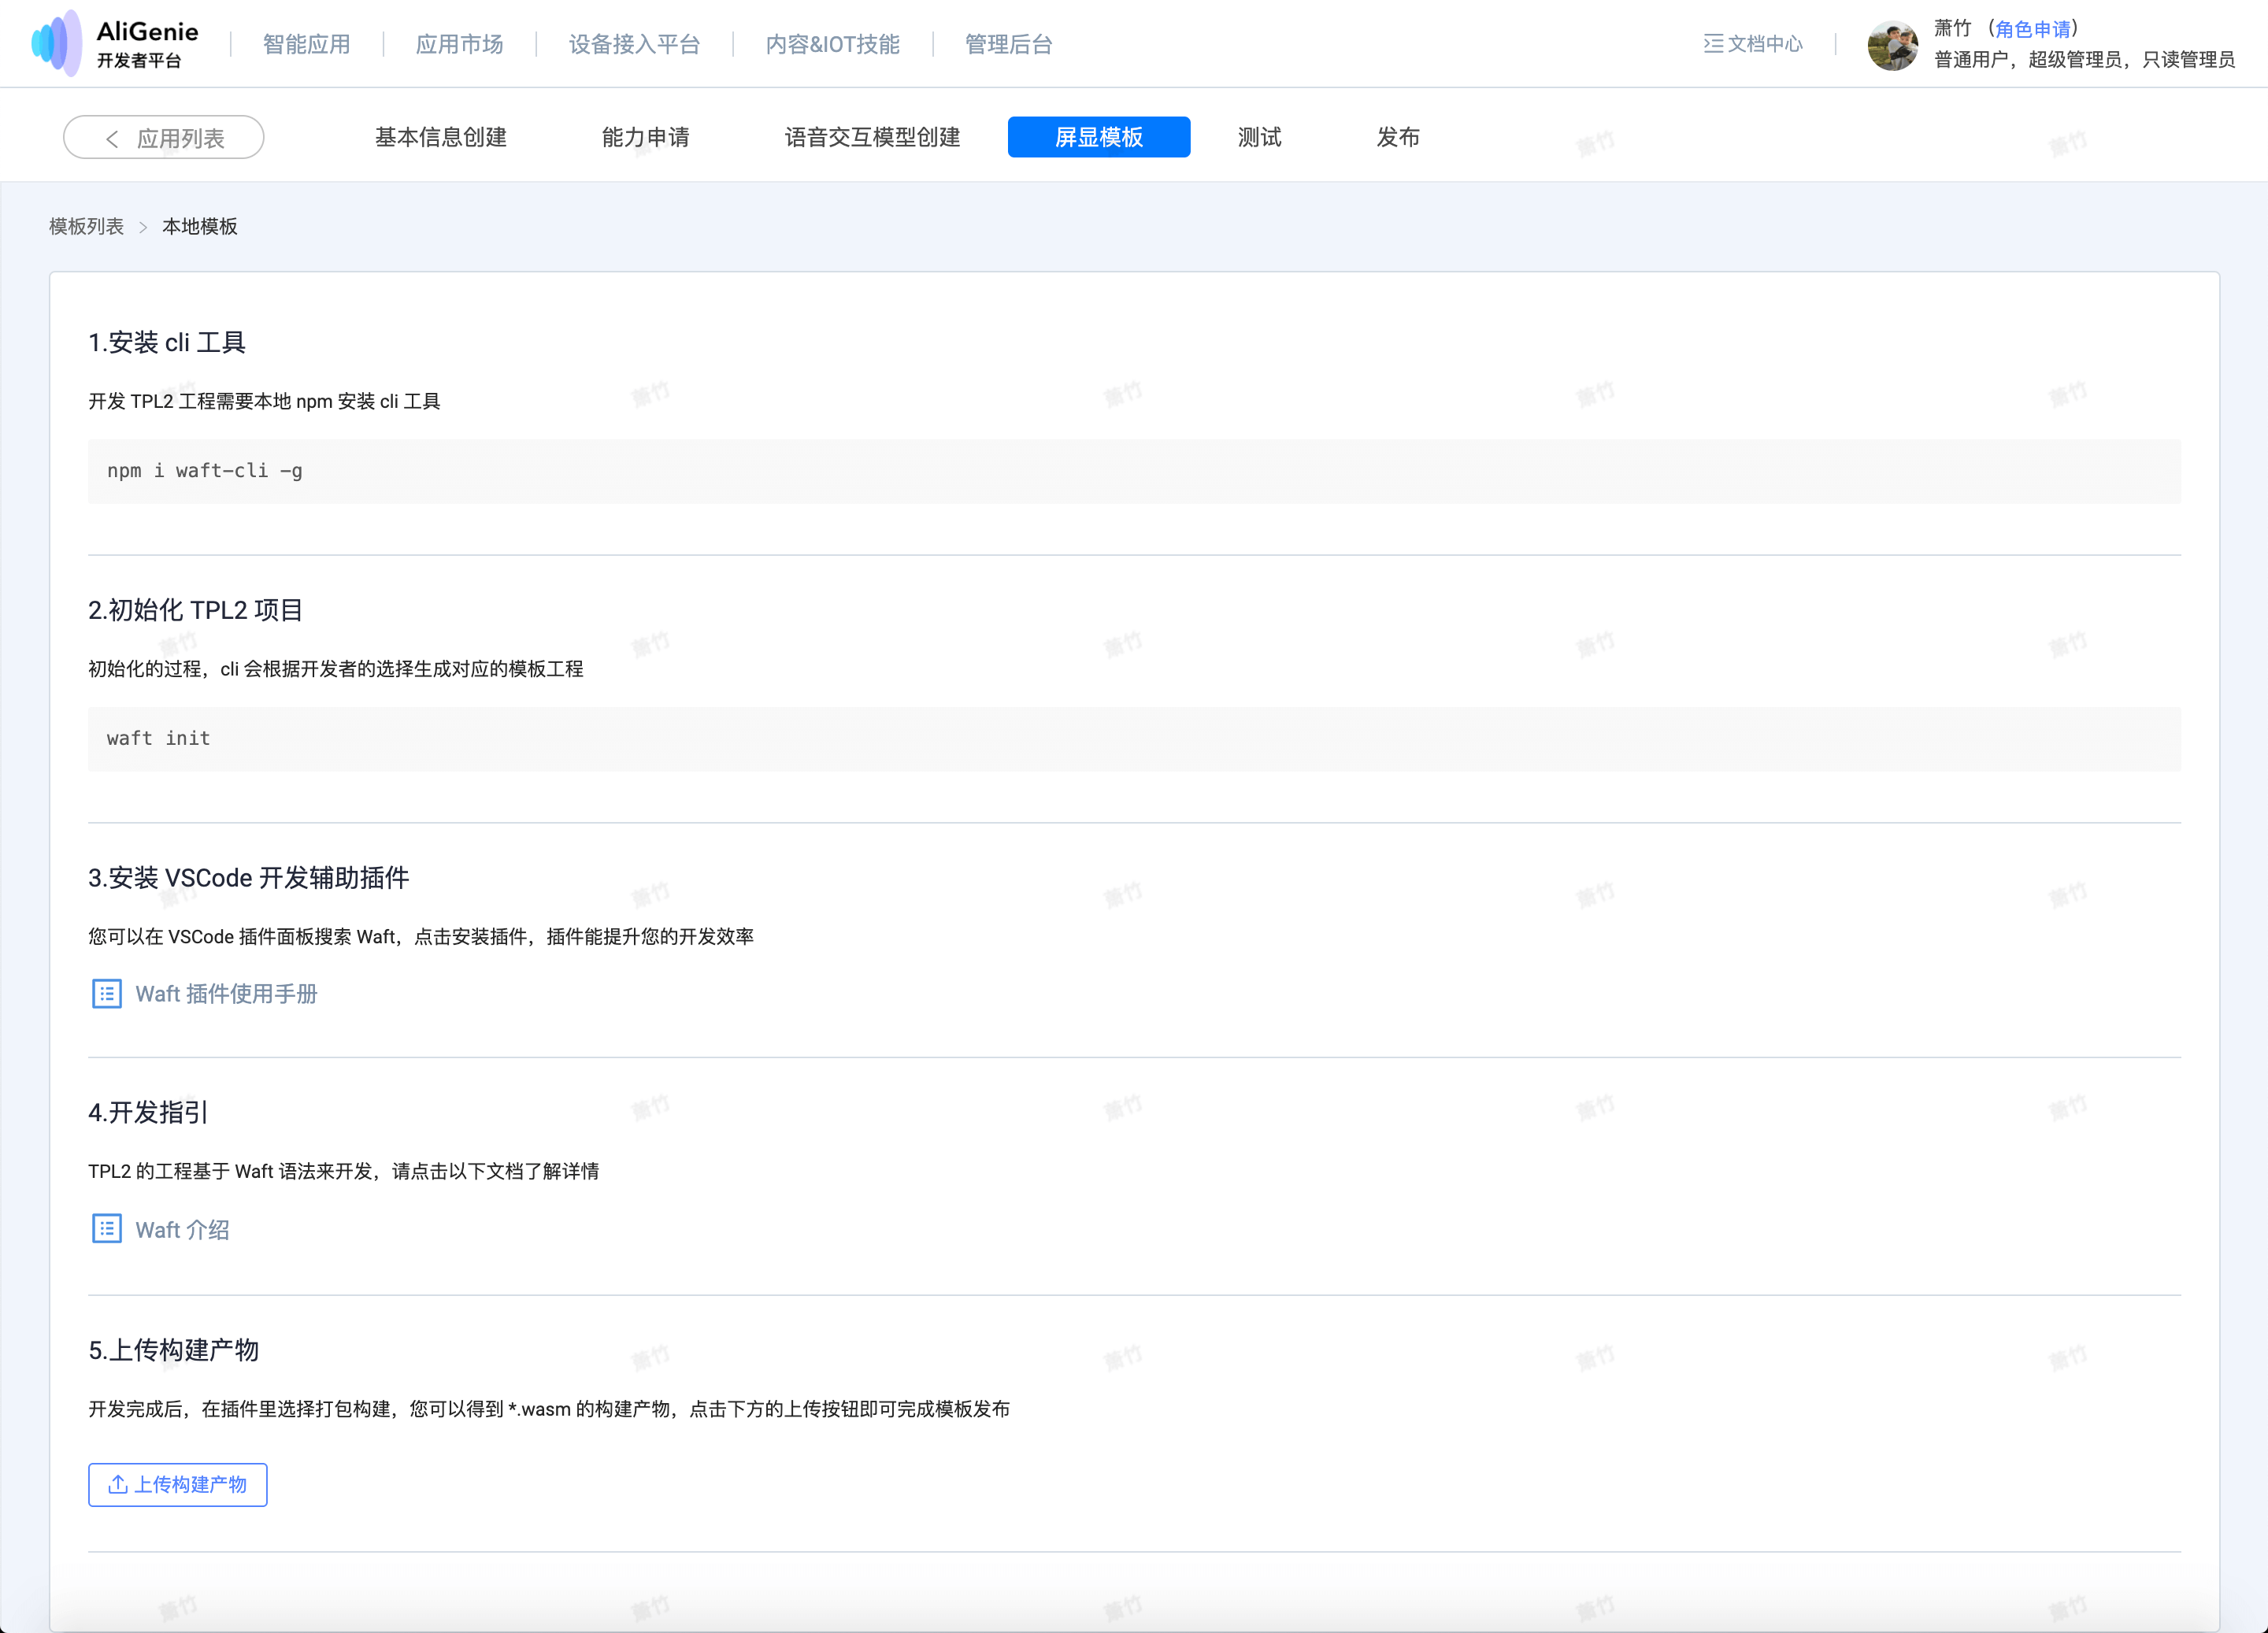The height and width of the screenshot is (1633, 2268).
Task: Click the 文档中心 list icon
Action: [1713, 44]
